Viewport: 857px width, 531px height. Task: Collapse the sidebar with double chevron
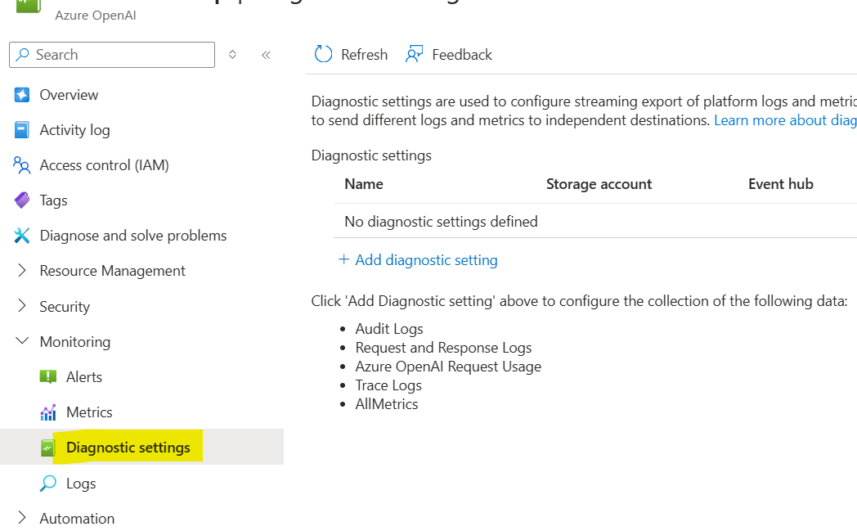pos(266,55)
